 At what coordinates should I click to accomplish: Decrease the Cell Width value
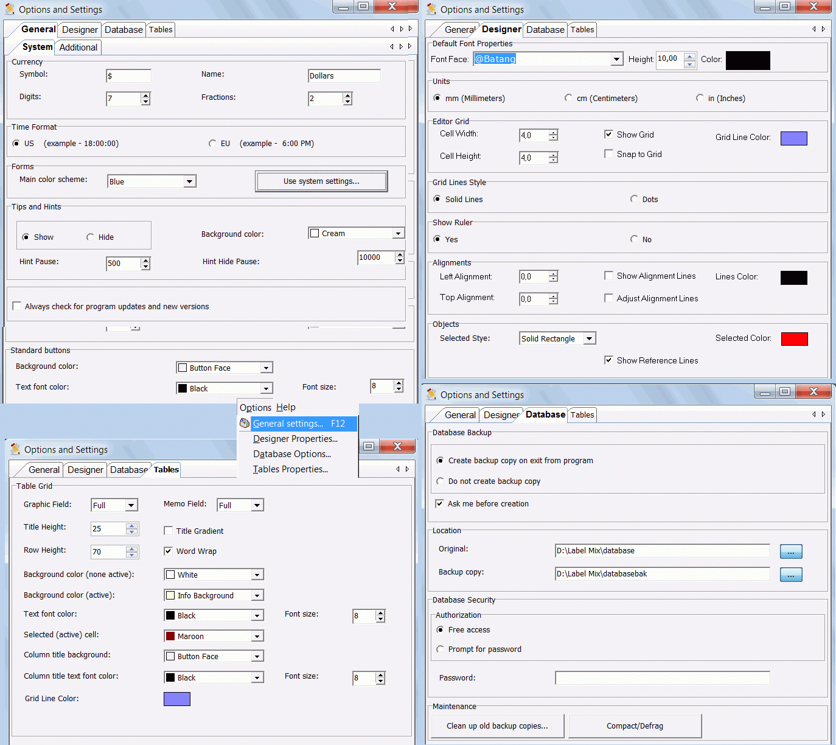[x=553, y=138]
